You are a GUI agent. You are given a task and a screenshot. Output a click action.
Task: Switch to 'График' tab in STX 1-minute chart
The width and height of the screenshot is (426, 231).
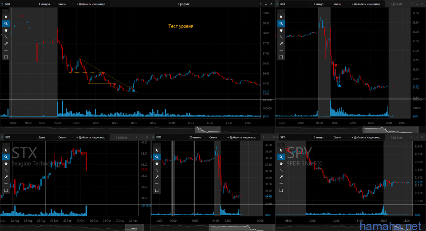tap(184, 4)
